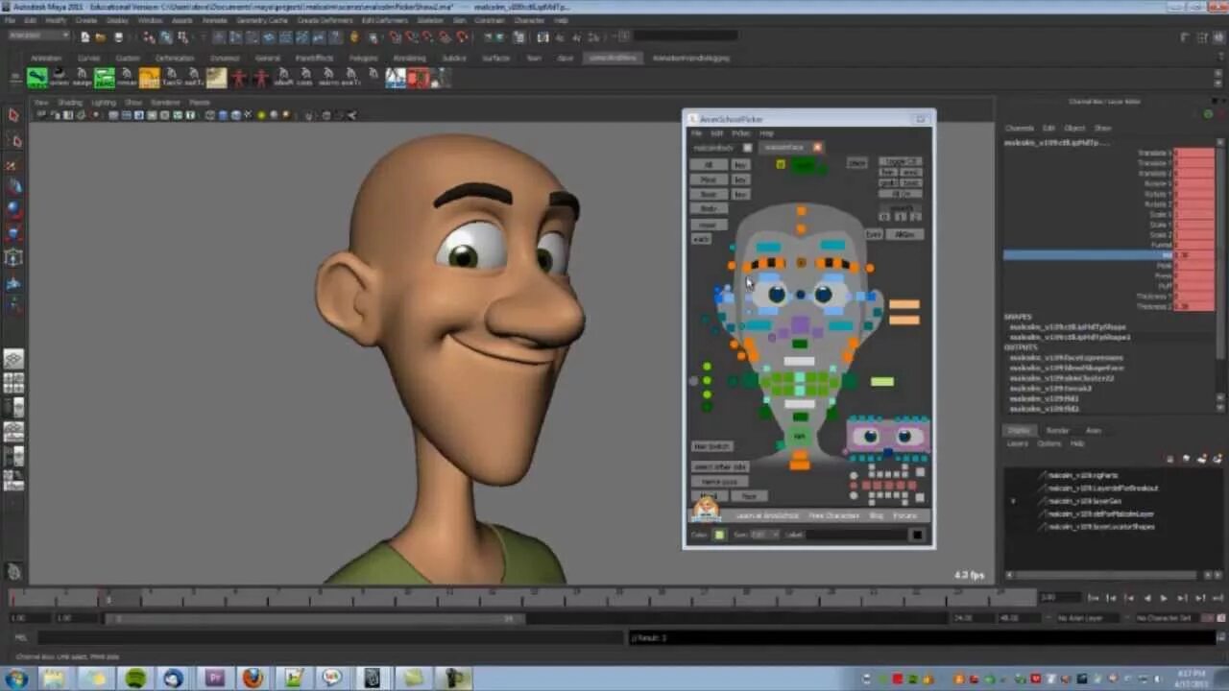
Task: Click the reset button in picker
Action: tap(709, 226)
